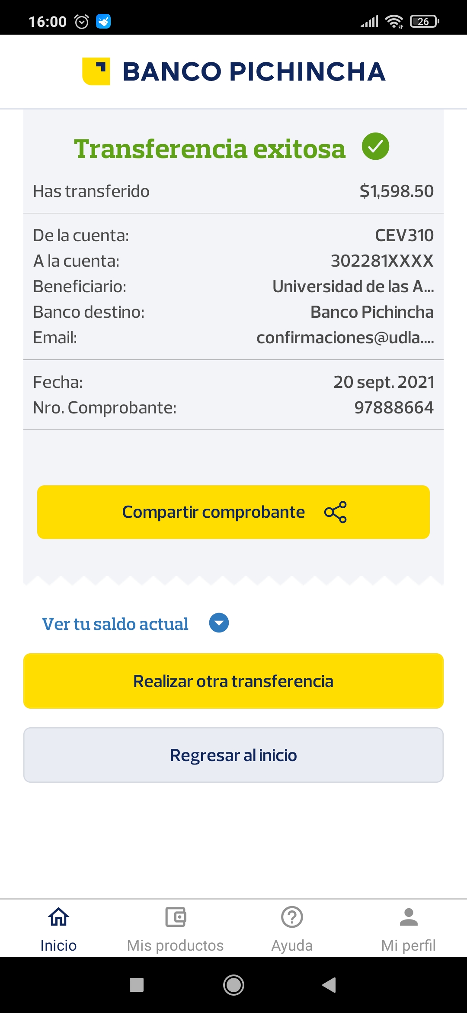Expand the saldo actual dropdown arrow

tap(219, 623)
